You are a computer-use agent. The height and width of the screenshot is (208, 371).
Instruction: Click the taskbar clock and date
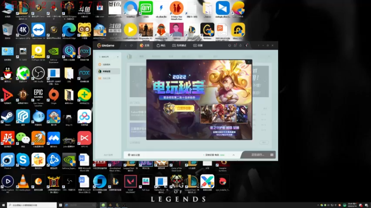tap(352, 205)
